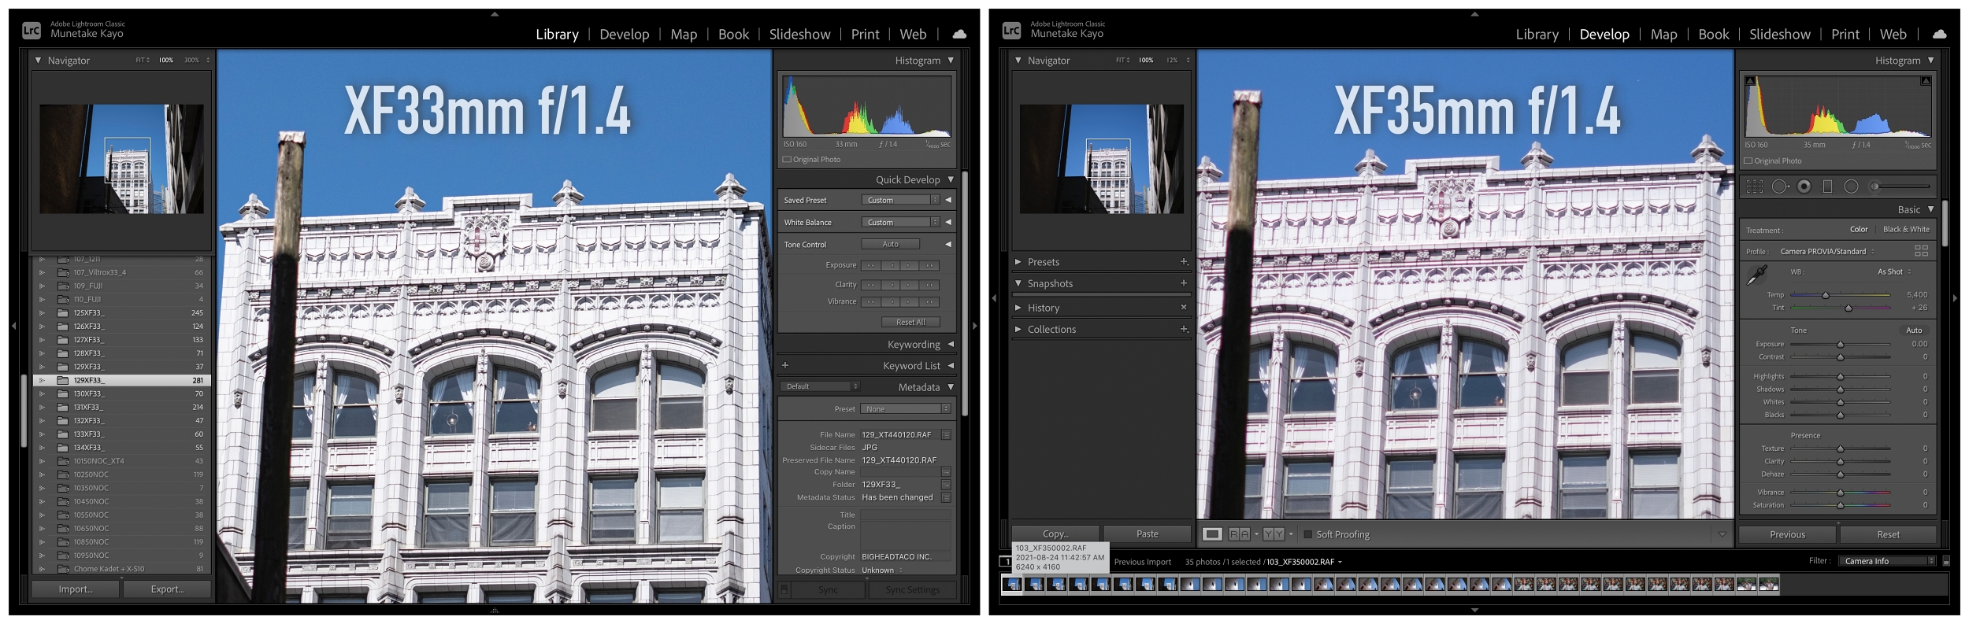Open the Saved Preset dropdown
This screenshot has height=624, width=1969.
click(901, 200)
